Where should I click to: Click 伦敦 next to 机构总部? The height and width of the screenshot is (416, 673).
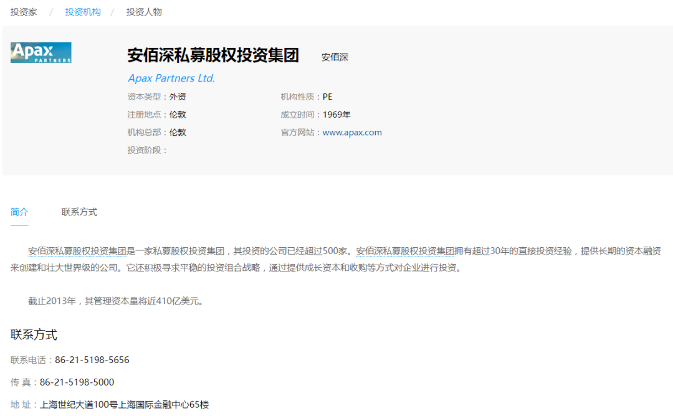[x=178, y=132]
